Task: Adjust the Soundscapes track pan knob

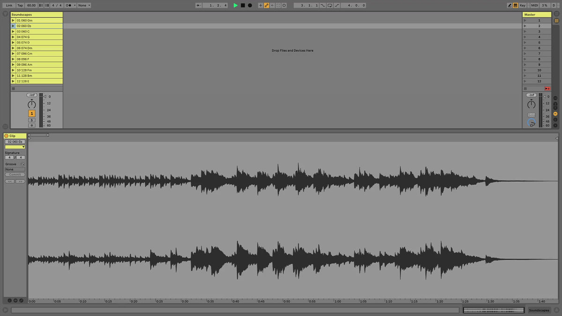Action: [x=32, y=104]
